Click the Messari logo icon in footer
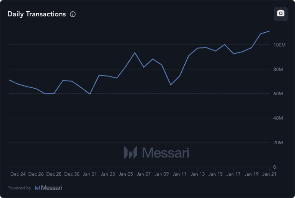This screenshot has height=198, width=295. (x=38, y=188)
